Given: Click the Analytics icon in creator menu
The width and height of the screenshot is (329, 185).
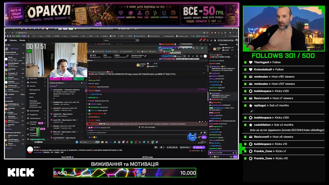Looking at the screenshot, I should (x=28, y=78).
